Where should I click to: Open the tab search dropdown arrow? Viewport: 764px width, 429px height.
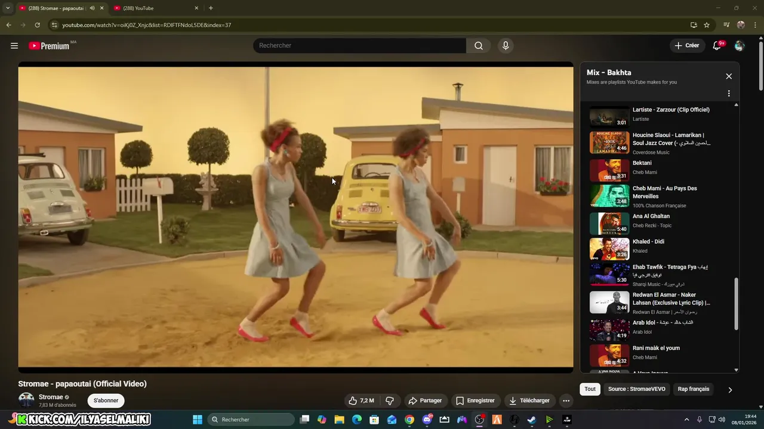pyautogui.click(x=8, y=8)
